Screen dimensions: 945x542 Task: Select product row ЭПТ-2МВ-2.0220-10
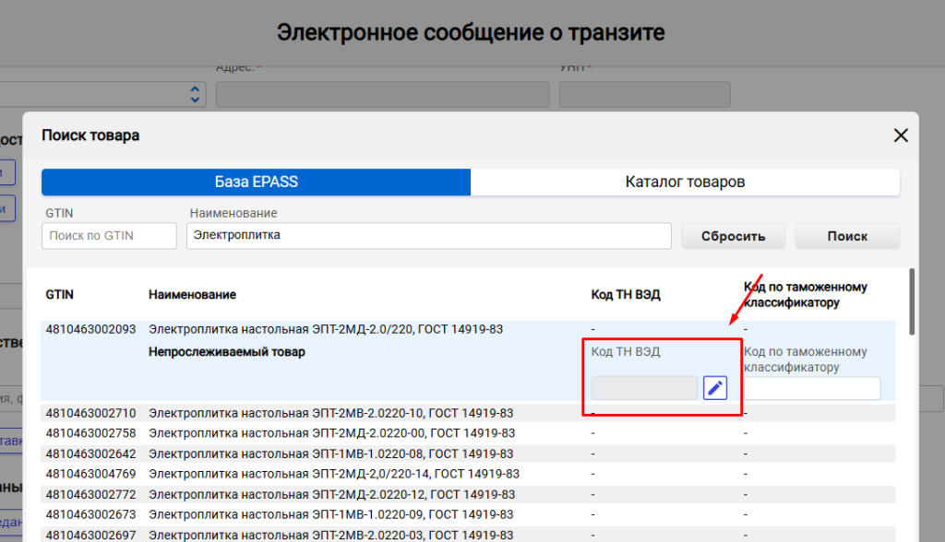pyautogui.click(x=330, y=413)
